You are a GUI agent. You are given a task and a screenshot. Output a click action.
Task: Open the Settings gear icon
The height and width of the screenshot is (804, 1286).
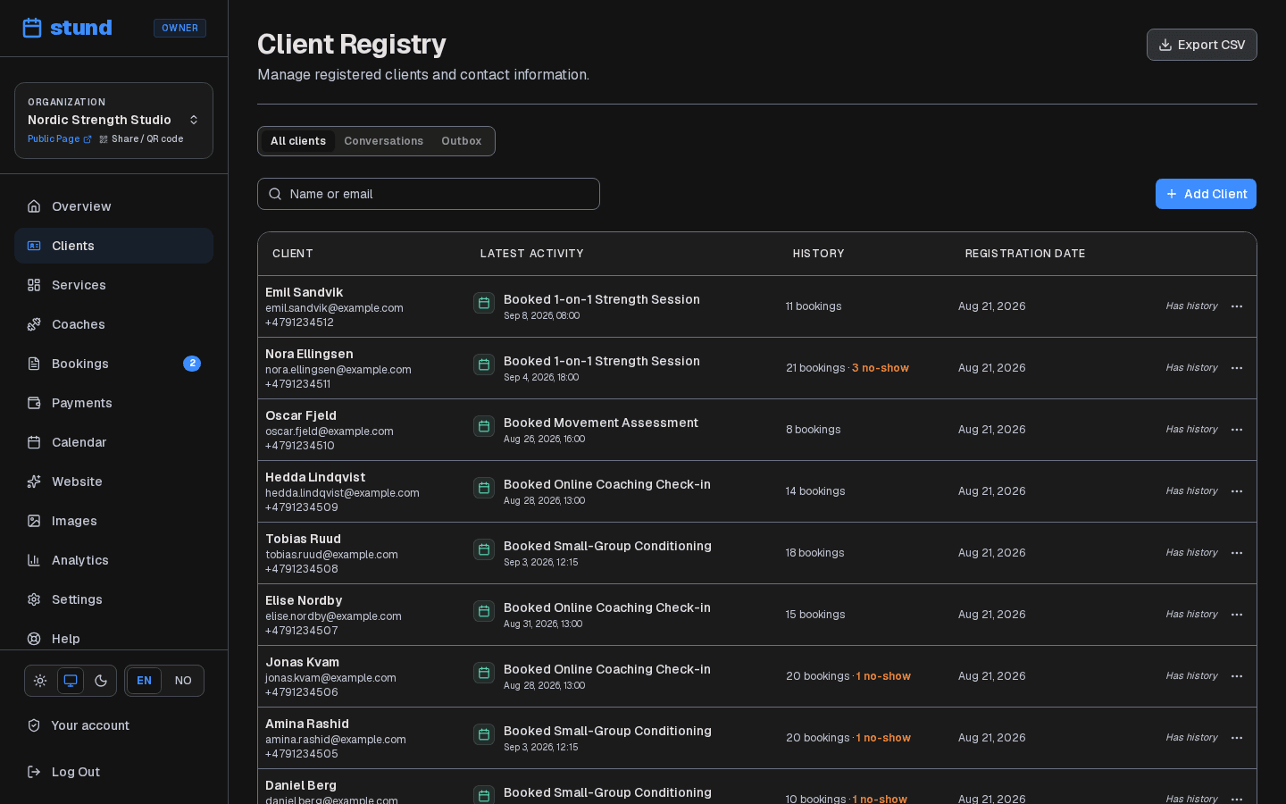pos(34,599)
